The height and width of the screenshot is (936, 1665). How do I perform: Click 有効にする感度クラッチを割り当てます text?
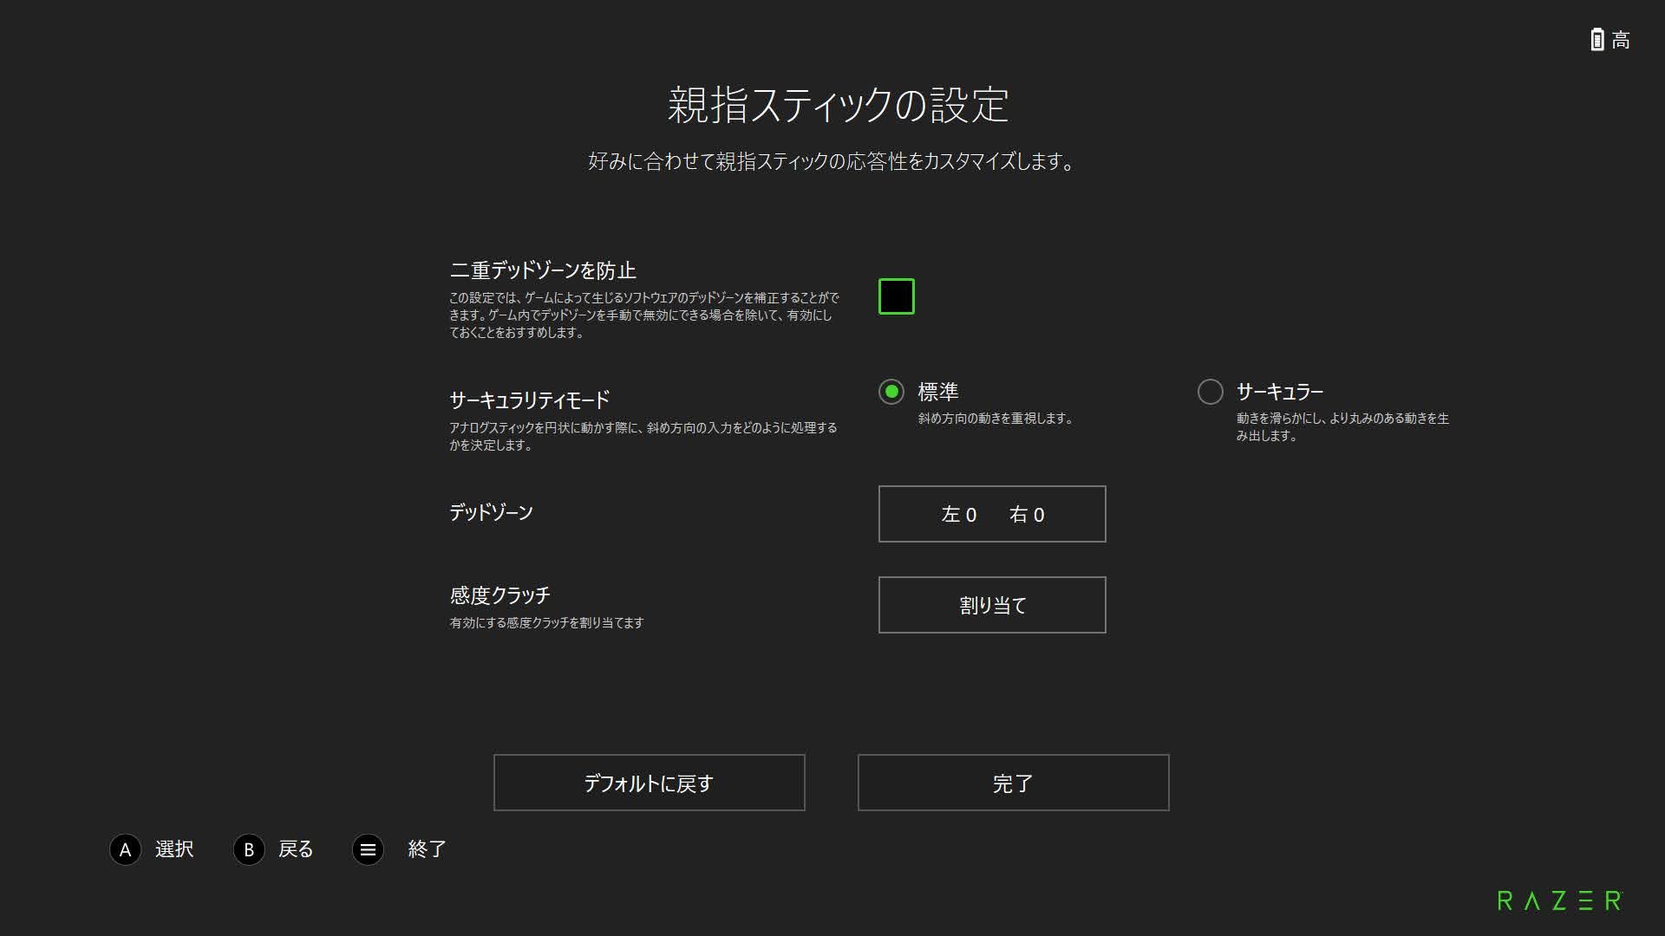547,623
